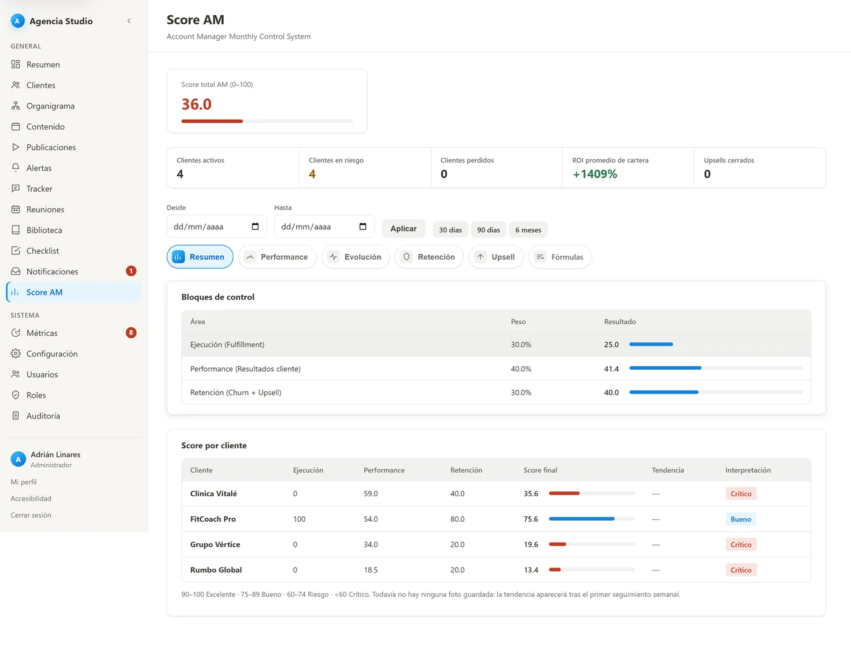Click the Métricas gauge icon
The image size is (851, 666).
coord(16,333)
